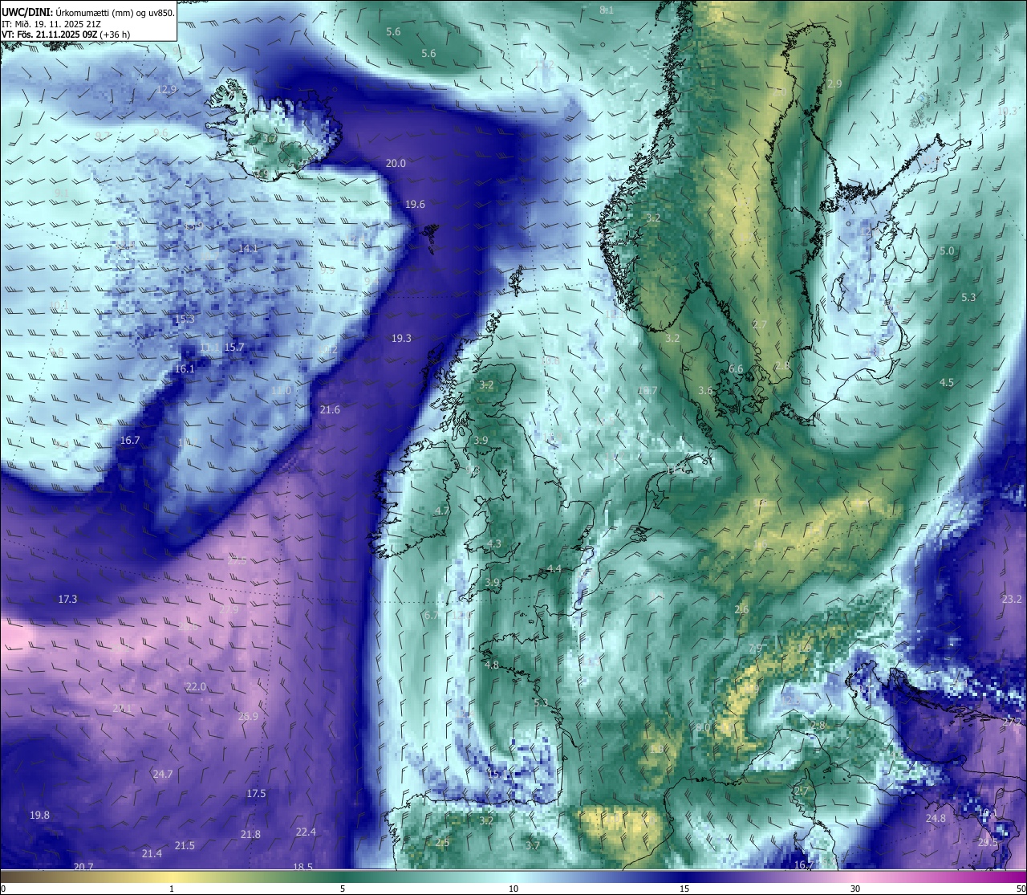
Task: Click the 20.0 value east of Iceland
Action: click(x=396, y=163)
